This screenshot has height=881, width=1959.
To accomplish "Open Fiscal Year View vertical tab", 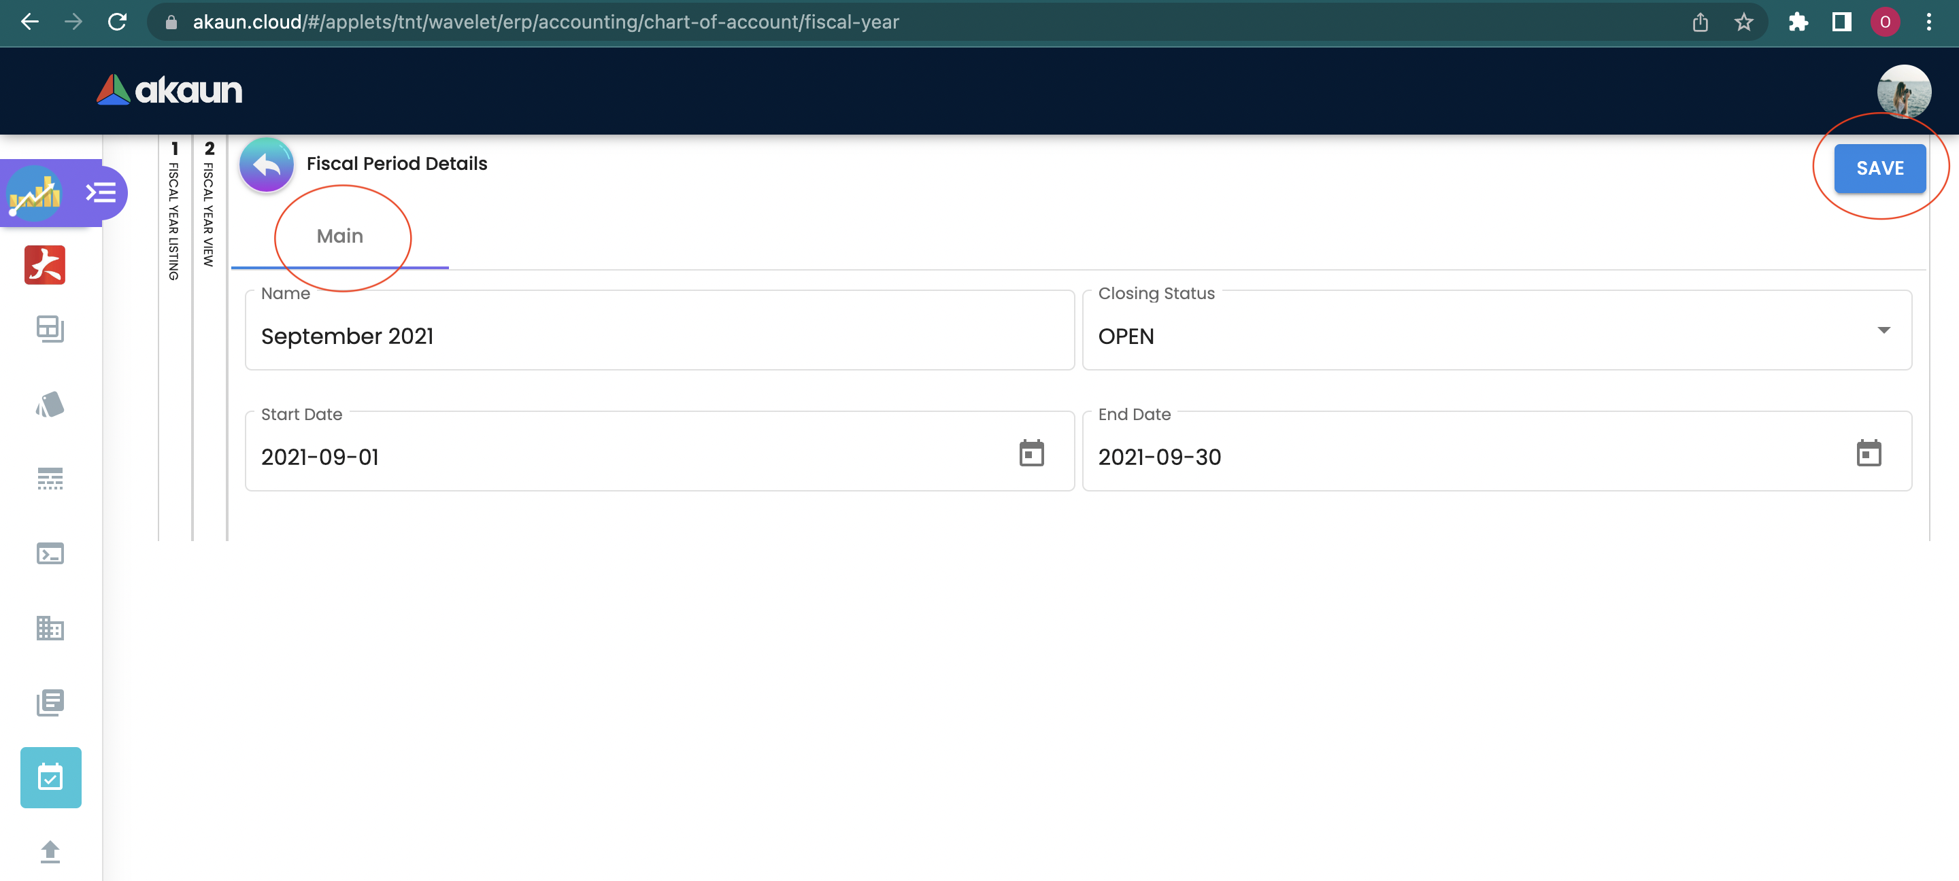I will tap(209, 205).
